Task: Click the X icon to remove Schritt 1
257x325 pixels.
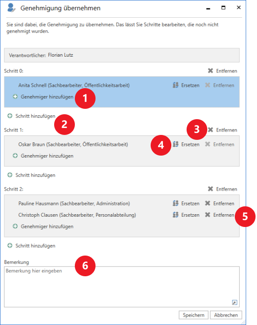Action: coord(210,130)
